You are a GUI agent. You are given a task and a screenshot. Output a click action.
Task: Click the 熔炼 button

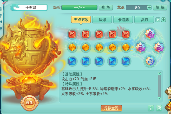tap(160, 8)
